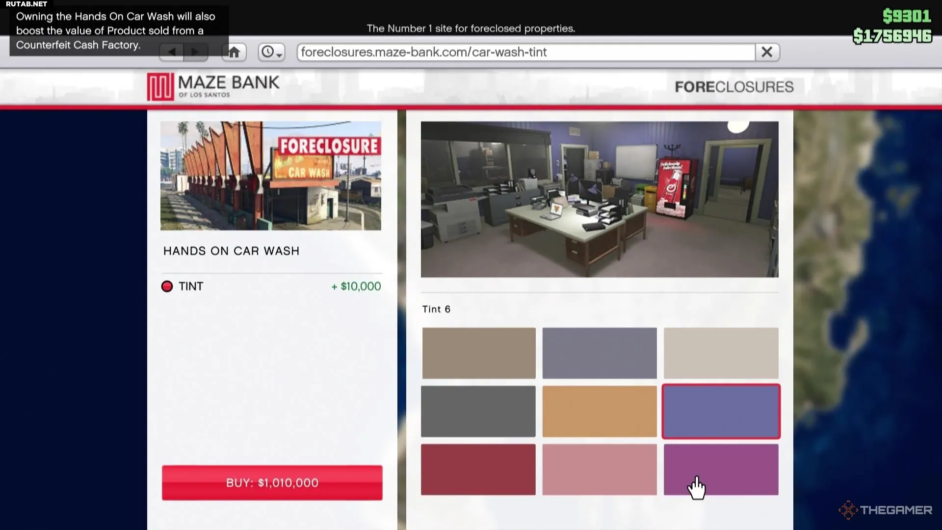This screenshot has width=942, height=530.
Task: Choose the dark red tint swatch
Action: click(478, 470)
